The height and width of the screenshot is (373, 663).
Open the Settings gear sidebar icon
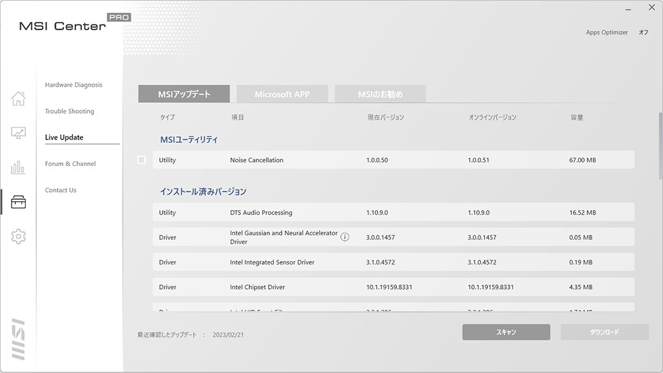pyautogui.click(x=18, y=237)
